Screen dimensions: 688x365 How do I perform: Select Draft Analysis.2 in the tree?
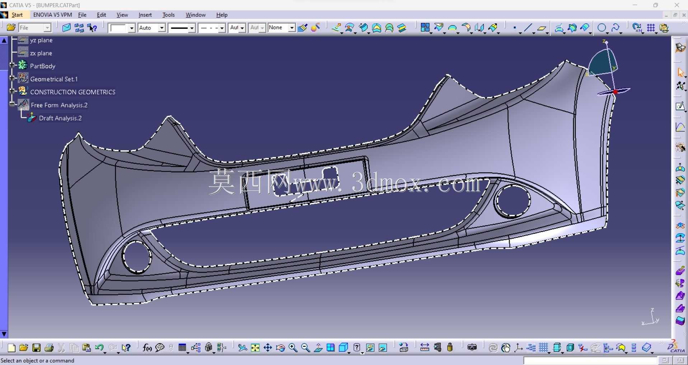tap(60, 118)
